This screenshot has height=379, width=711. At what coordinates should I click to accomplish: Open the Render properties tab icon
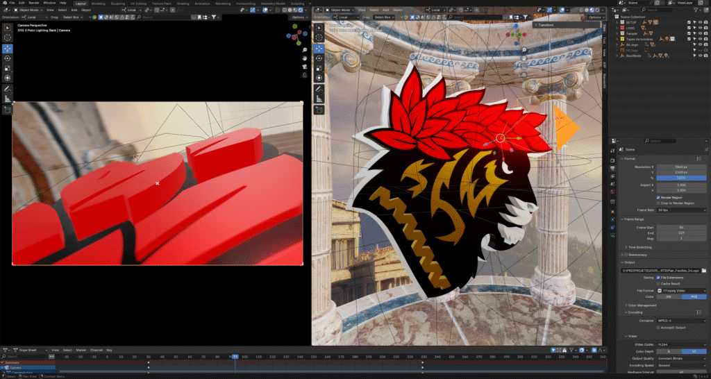pos(612,160)
